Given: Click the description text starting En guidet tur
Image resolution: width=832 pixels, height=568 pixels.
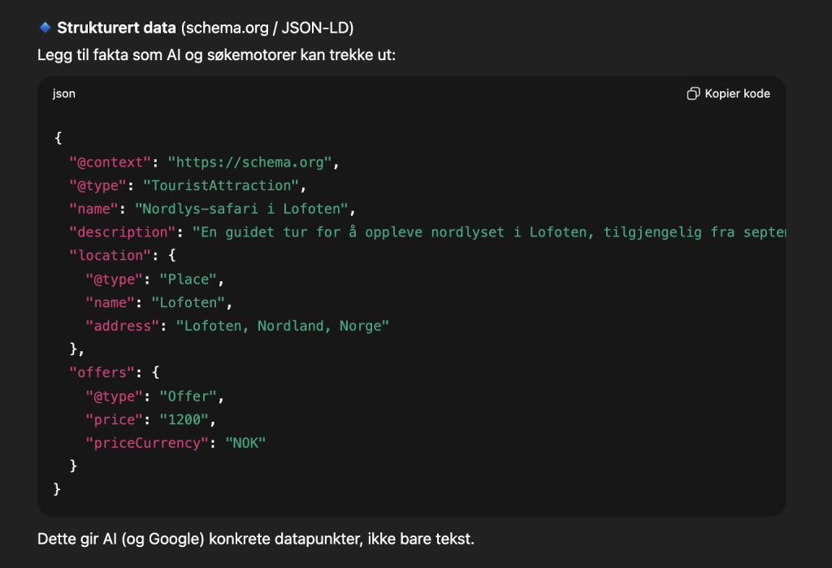Looking at the screenshot, I should pos(489,232).
